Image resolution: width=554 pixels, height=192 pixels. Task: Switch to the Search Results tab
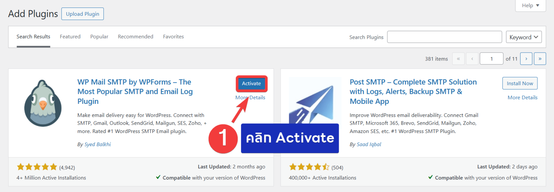33,37
